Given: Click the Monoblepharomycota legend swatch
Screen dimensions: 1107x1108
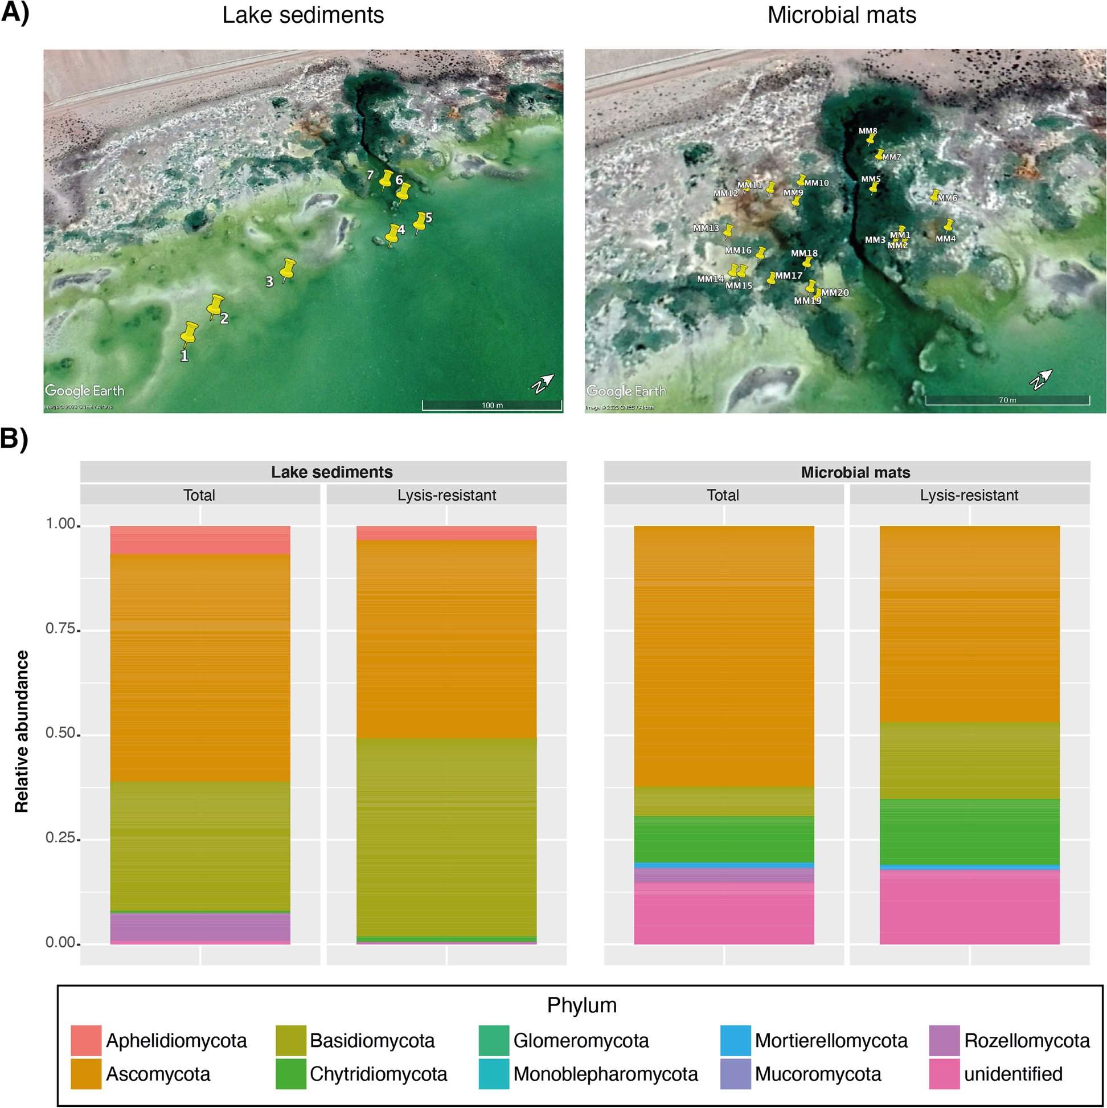Looking at the screenshot, I should click(x=494, y=1074).
